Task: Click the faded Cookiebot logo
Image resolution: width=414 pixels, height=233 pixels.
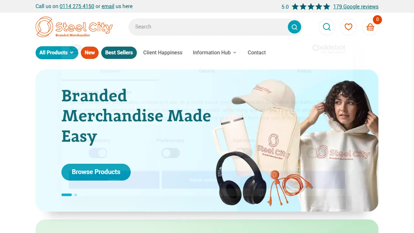Action: click(x=329, y=49)
